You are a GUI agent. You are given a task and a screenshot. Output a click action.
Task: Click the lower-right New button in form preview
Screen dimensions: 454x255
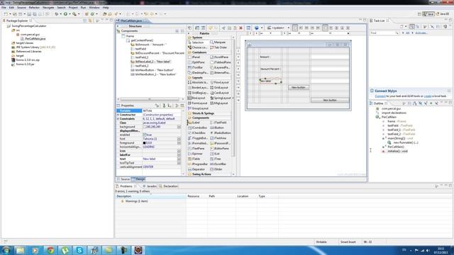(330, 100)
